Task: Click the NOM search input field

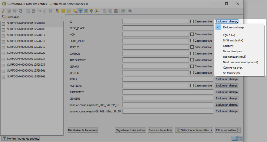Action: click(156, 34)
